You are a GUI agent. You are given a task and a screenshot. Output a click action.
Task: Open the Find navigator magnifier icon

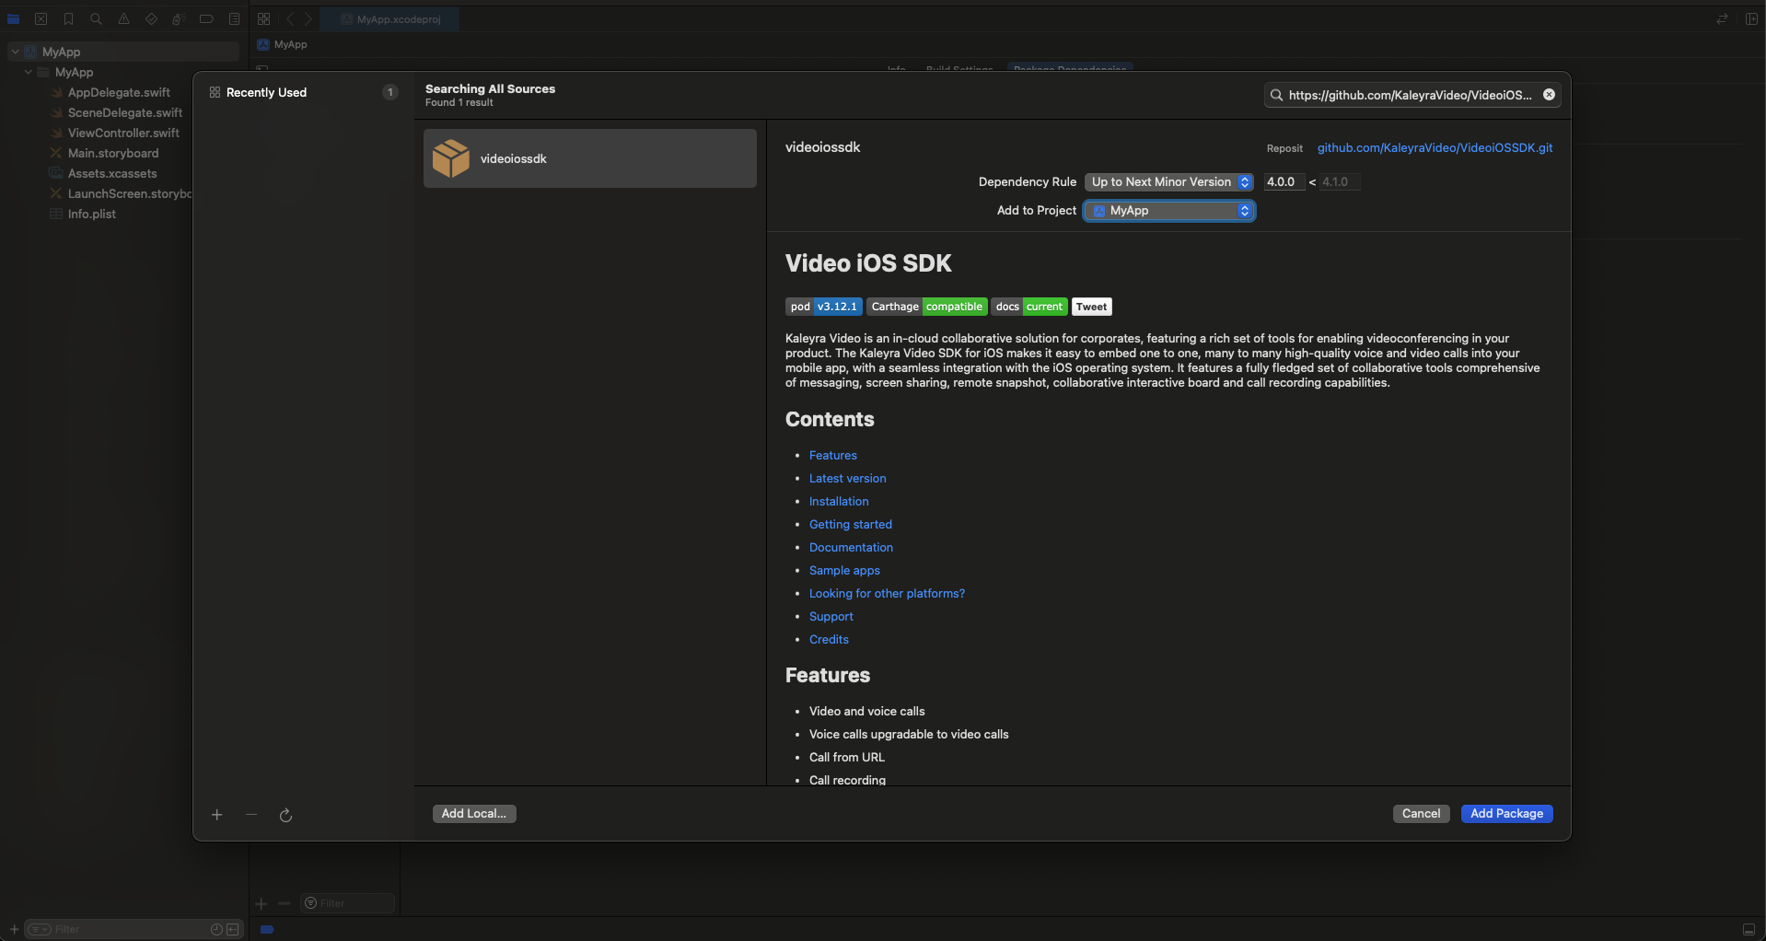coord(97,18)
